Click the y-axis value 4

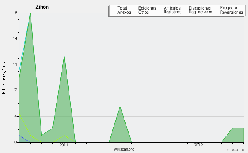click(16, 116)
